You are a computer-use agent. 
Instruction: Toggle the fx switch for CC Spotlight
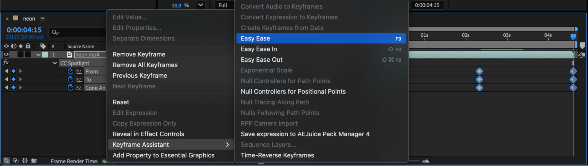tap(6, 63)
